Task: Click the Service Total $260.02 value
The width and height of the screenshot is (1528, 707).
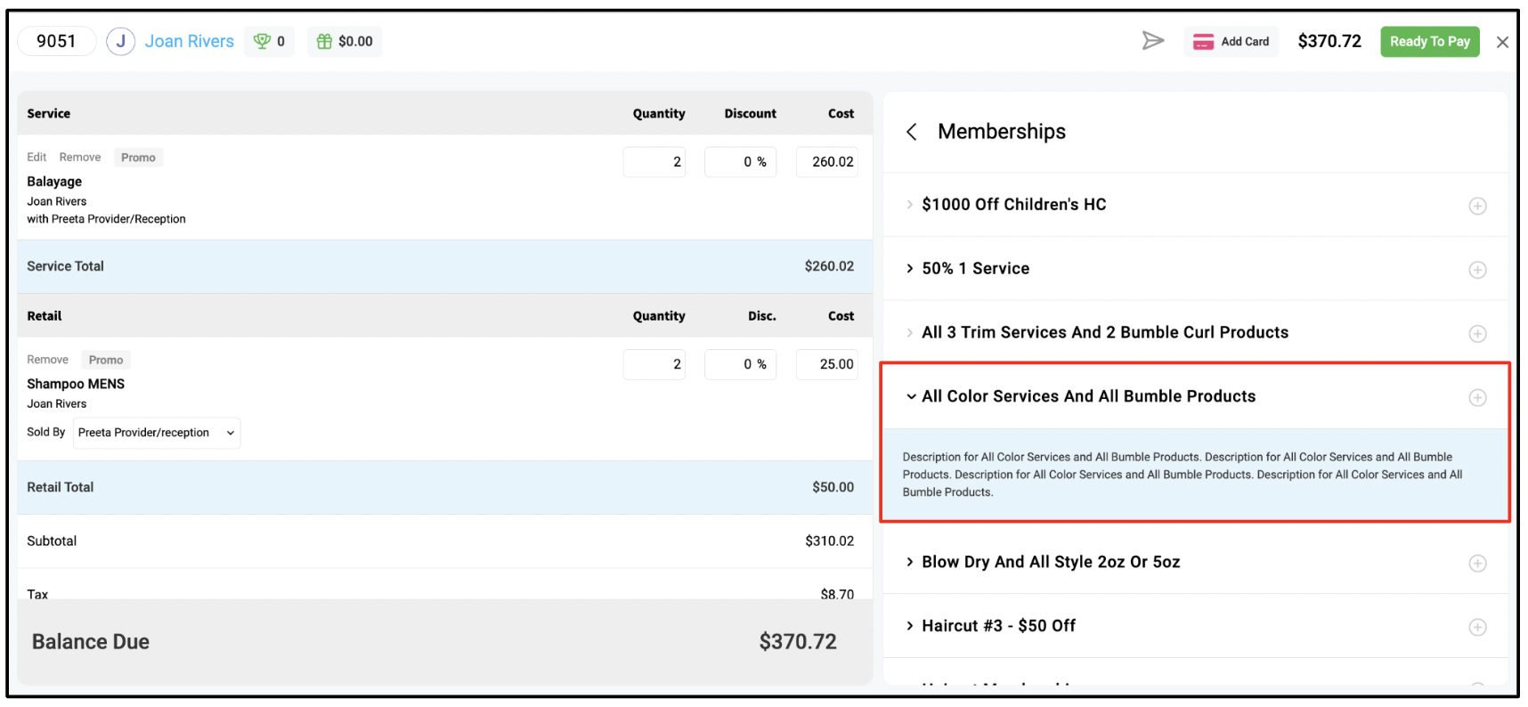Action: click(829, 266)
